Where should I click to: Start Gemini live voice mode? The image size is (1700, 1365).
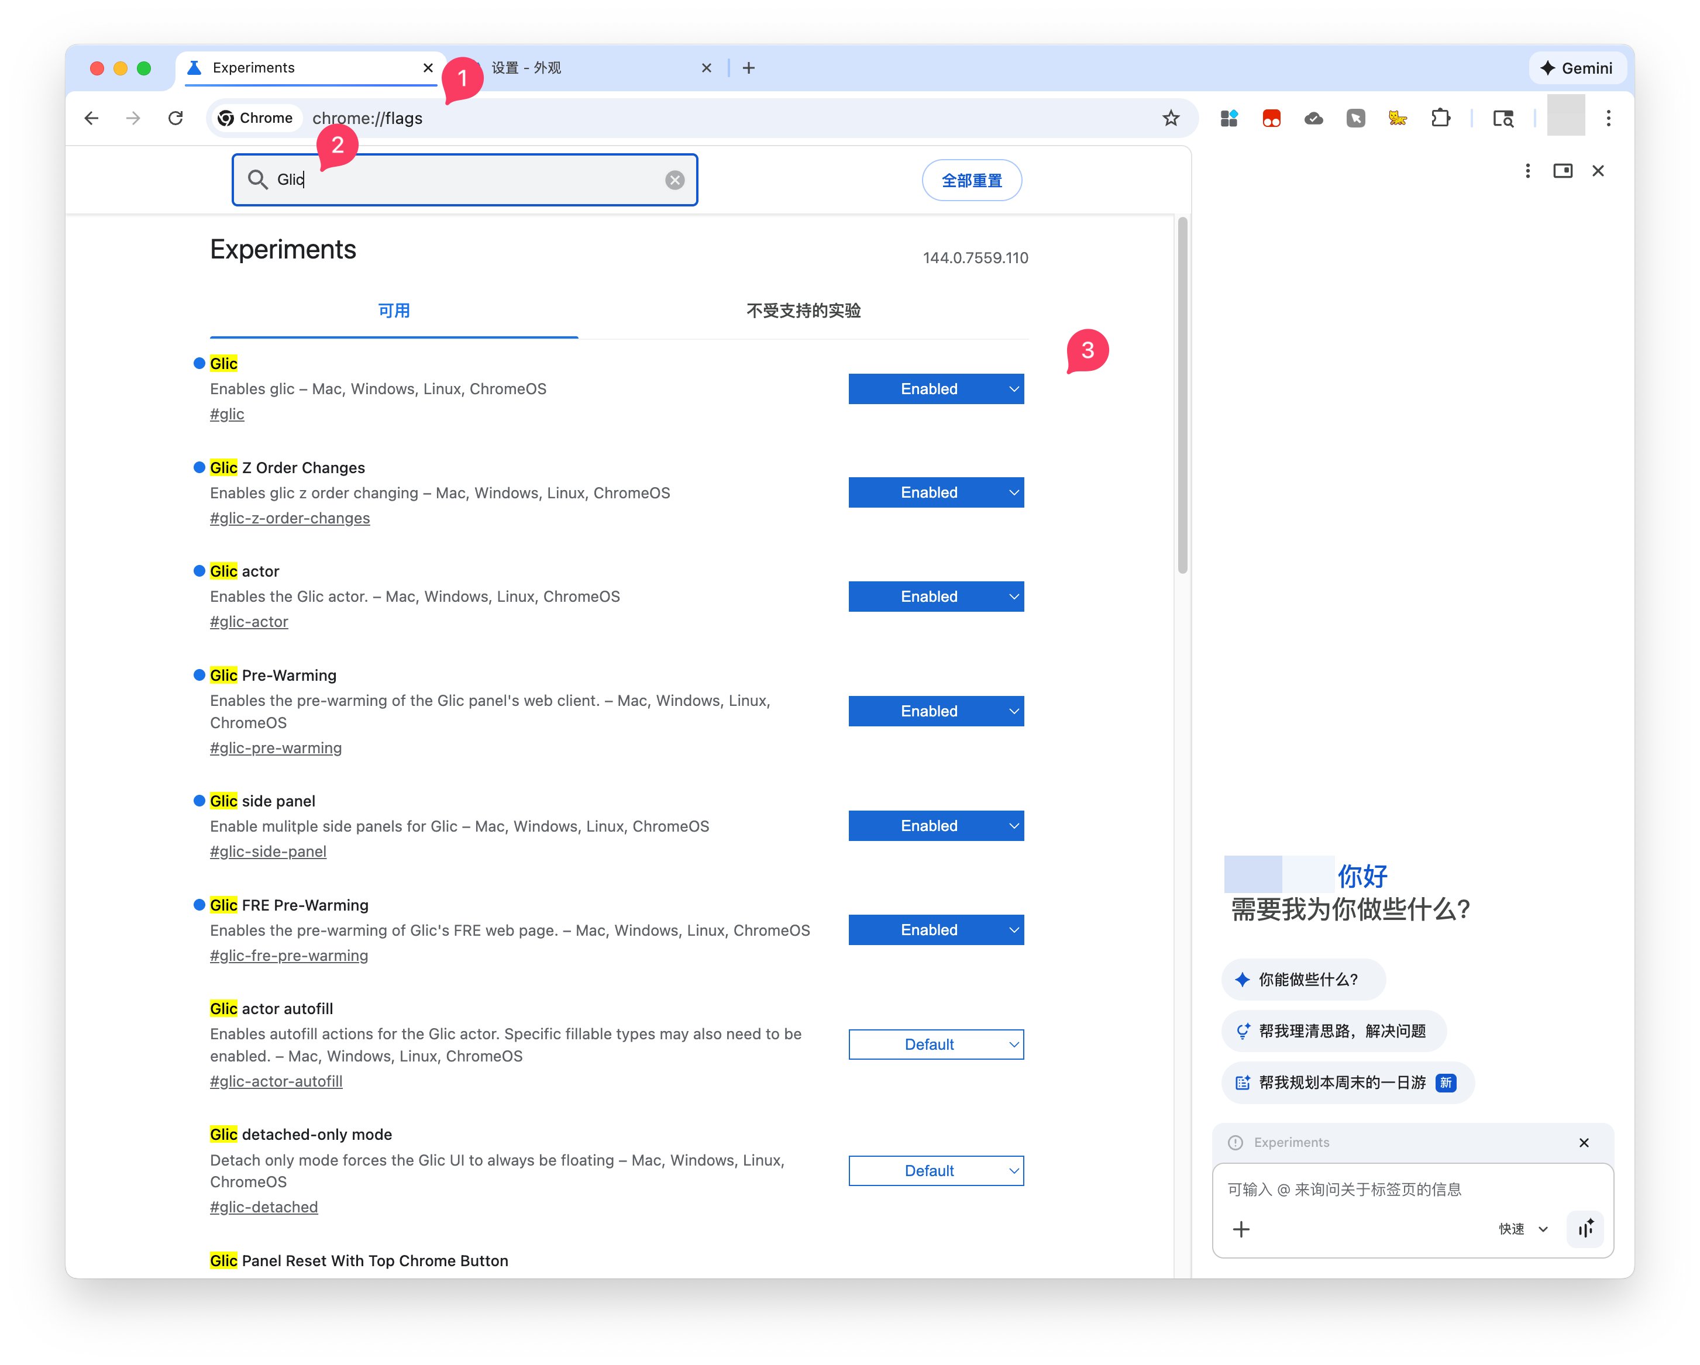click(x=1586, y=1229)
